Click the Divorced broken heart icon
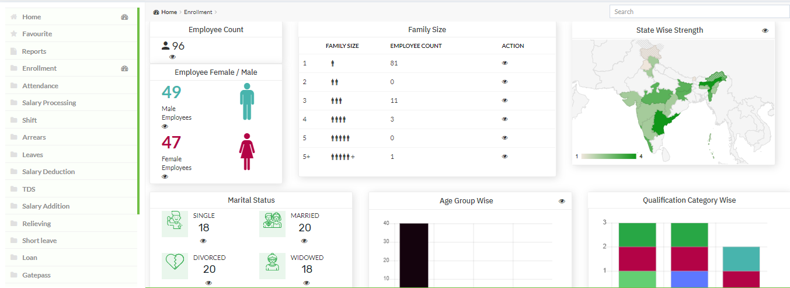The width and height of the screenshot is (790, 288). coord(175,266)
